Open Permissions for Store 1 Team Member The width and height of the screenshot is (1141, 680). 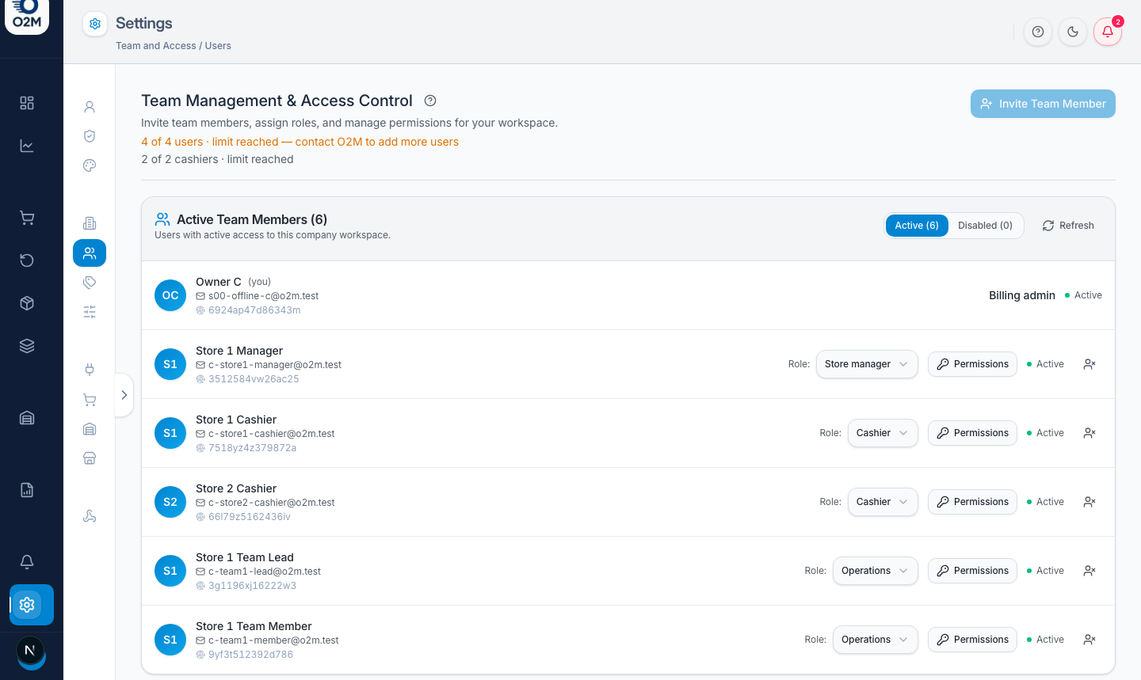972,640
